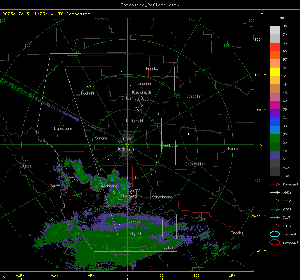Click the Limestone label
The image size is (300, 280).
pyautogui.click(x=63, y=129)
